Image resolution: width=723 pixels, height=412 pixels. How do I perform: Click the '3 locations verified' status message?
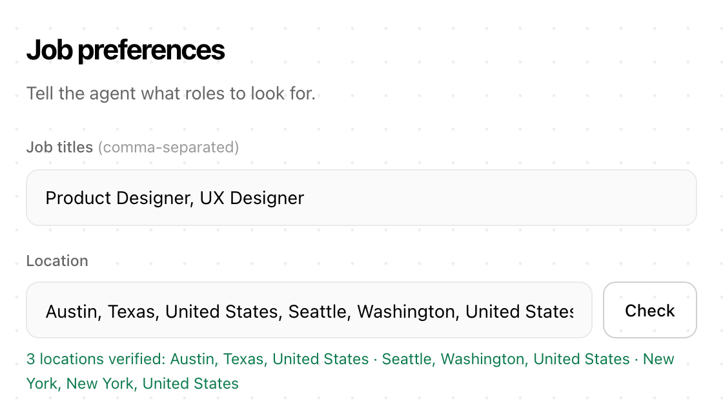tap(351, 371)
